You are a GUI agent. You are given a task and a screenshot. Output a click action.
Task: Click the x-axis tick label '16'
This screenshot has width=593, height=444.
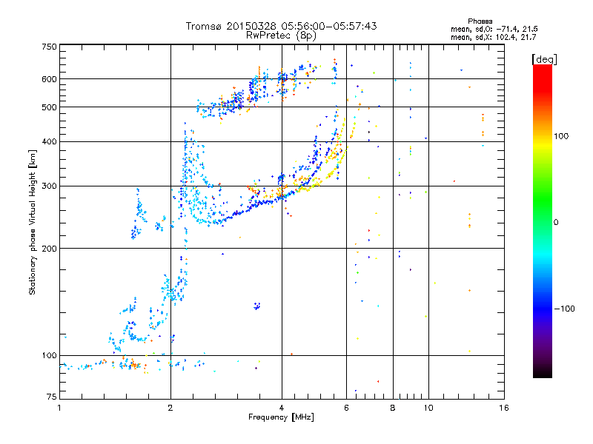[x=504, y=408]
